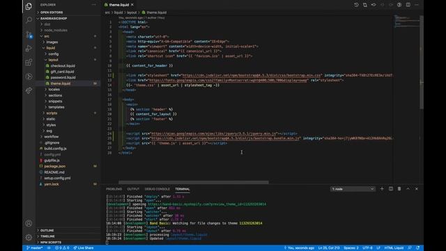
Task: Expand the Timeline section
Action: (x=68, y=236)
